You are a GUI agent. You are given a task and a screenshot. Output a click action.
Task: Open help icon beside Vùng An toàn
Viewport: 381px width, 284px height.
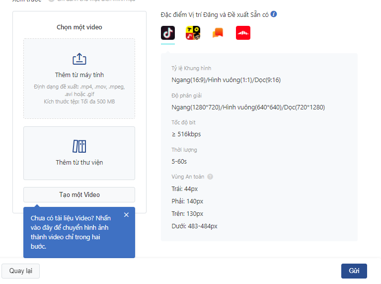210,177
